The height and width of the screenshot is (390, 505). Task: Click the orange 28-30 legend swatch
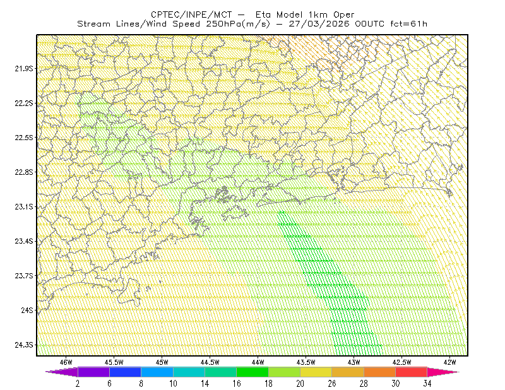pyautogui.click(x=380, y=372)
